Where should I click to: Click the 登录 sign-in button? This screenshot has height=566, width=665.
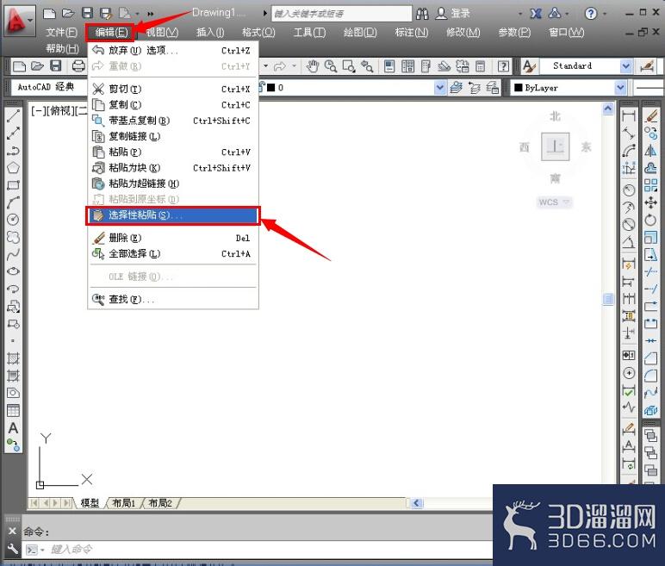453,14
